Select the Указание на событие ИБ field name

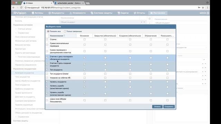[x=60, y=78]
